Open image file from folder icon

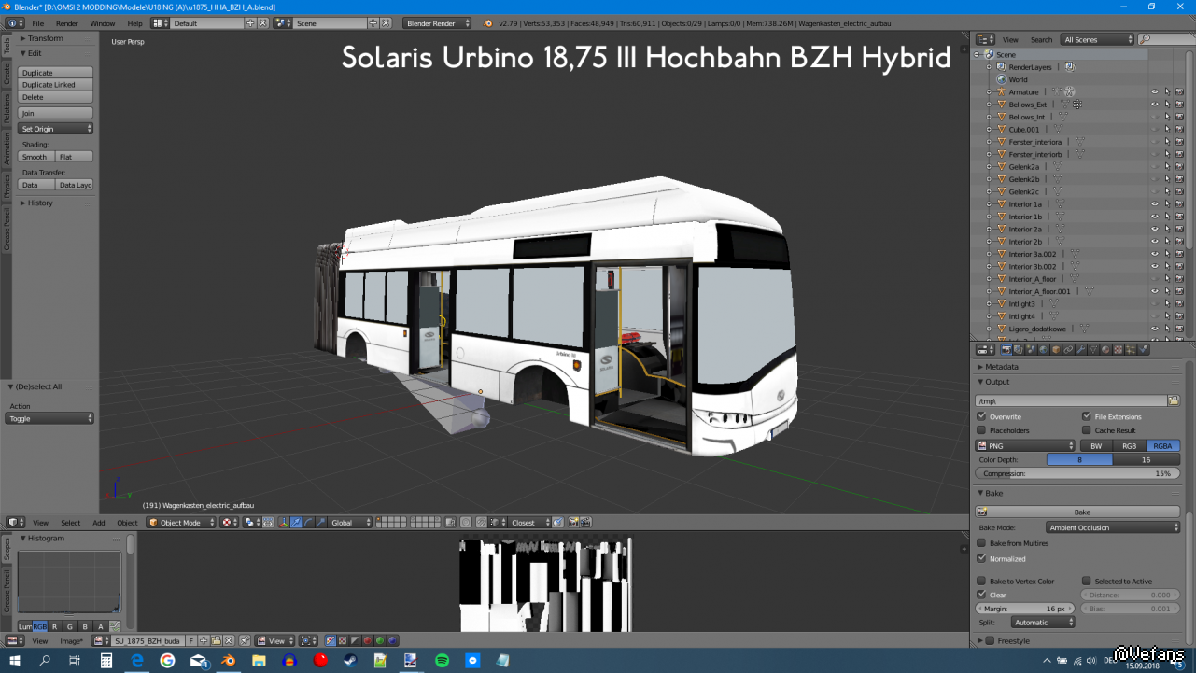point(216,641)
